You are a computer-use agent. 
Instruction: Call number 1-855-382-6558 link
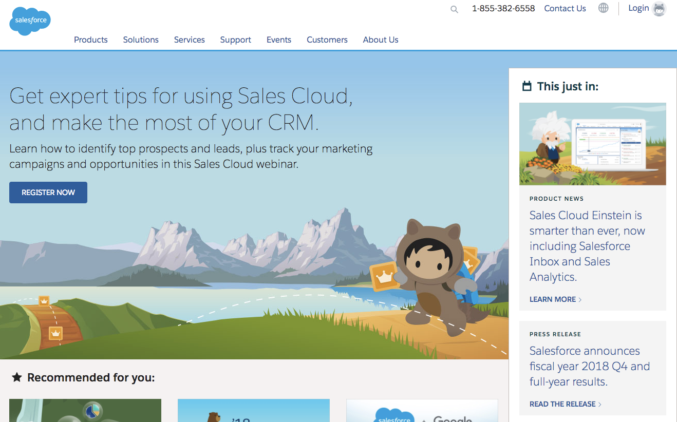pyautogui.click(x=503, y=8)
